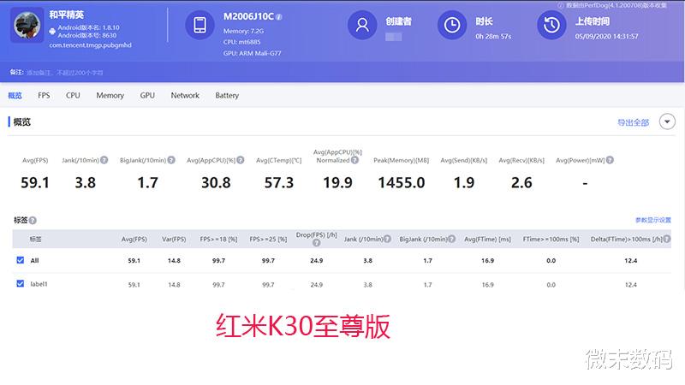Screen dimensions: 685x385
Task: Open help icon in Delta(FTime)>100ms column
Action: point(667,240)
